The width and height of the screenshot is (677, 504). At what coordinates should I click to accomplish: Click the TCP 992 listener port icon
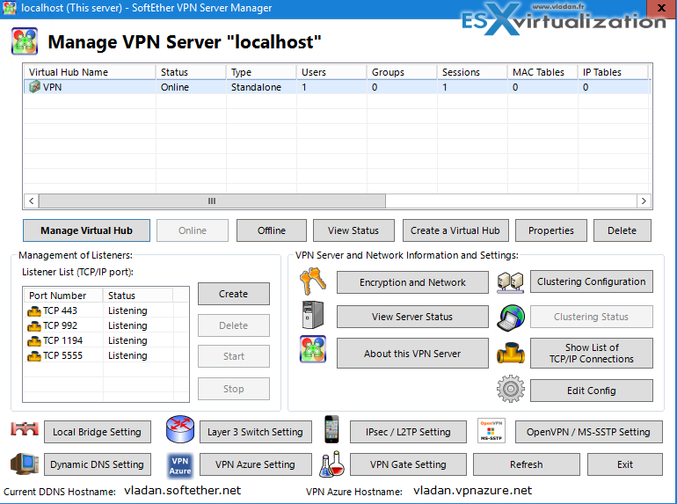34,326
